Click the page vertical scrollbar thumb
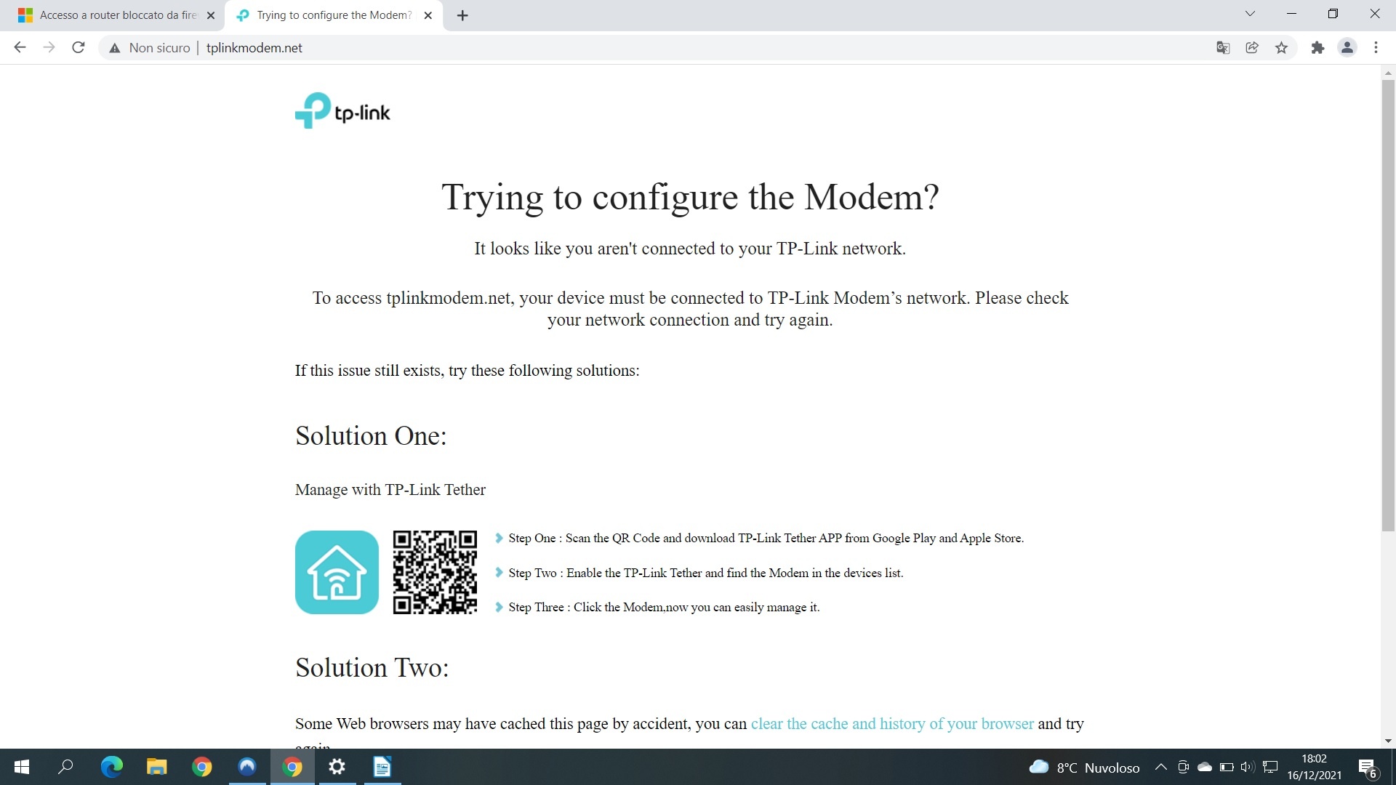Screen dimensions: 1396x785 pyautogui.click(x=1388, y=305)
